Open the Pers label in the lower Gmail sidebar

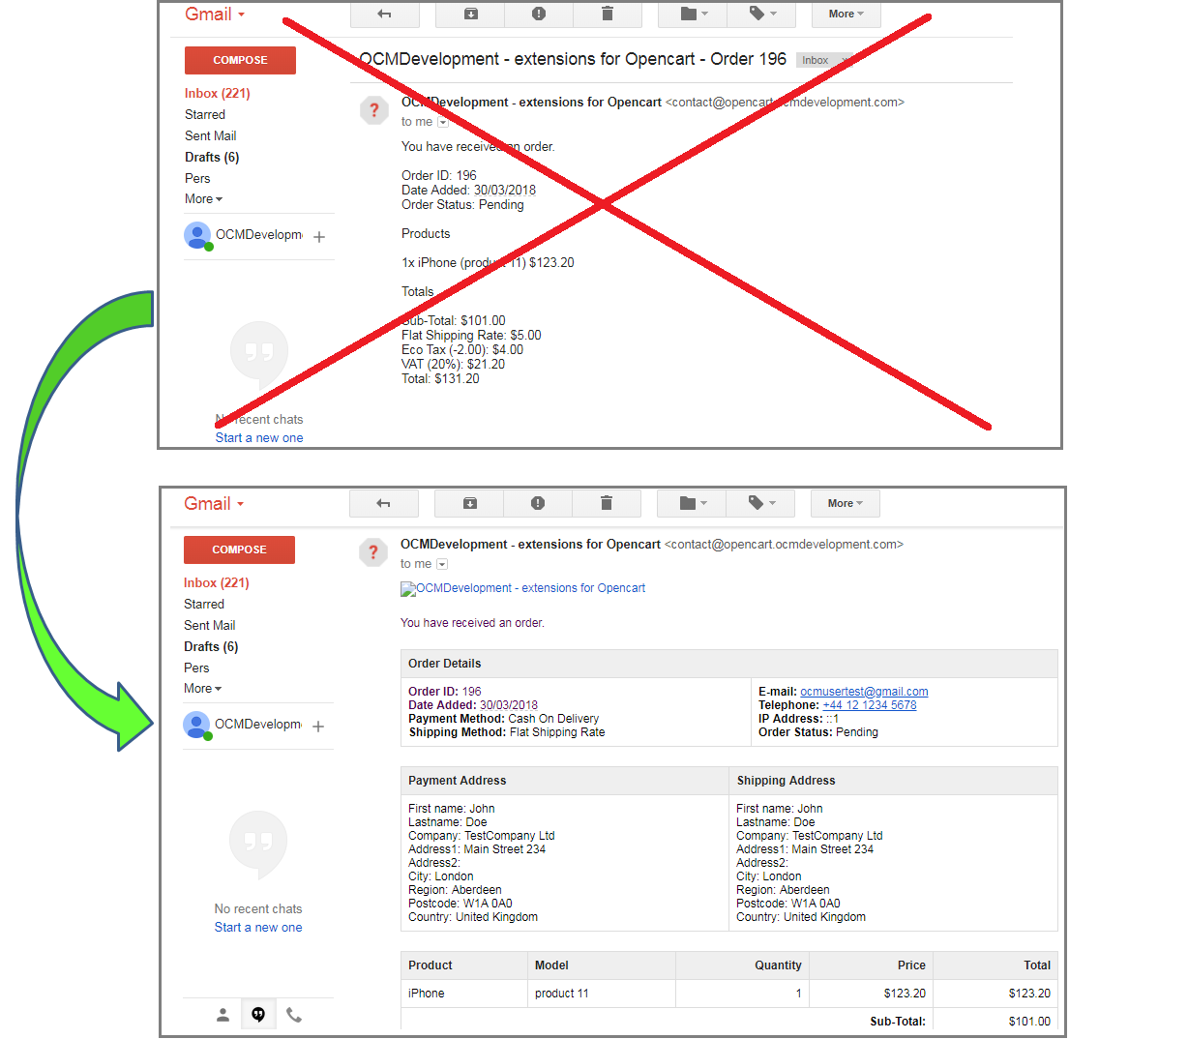[196, 668]
